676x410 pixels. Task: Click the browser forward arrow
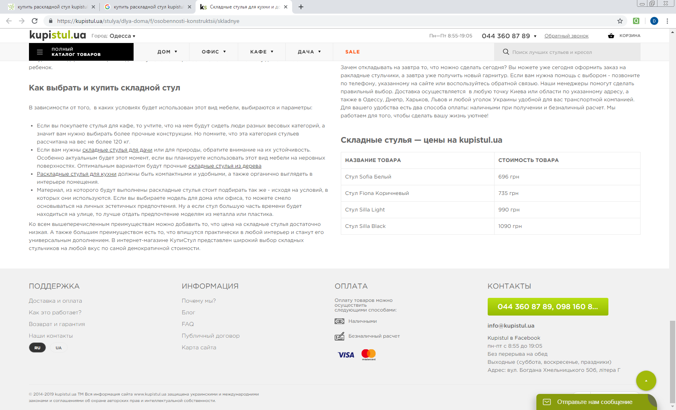coord(22,21)
